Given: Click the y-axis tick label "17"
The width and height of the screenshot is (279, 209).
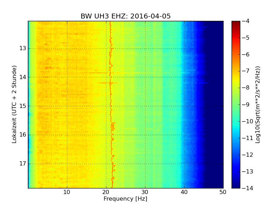Looking at the screenshot, I should coord(23,163).
